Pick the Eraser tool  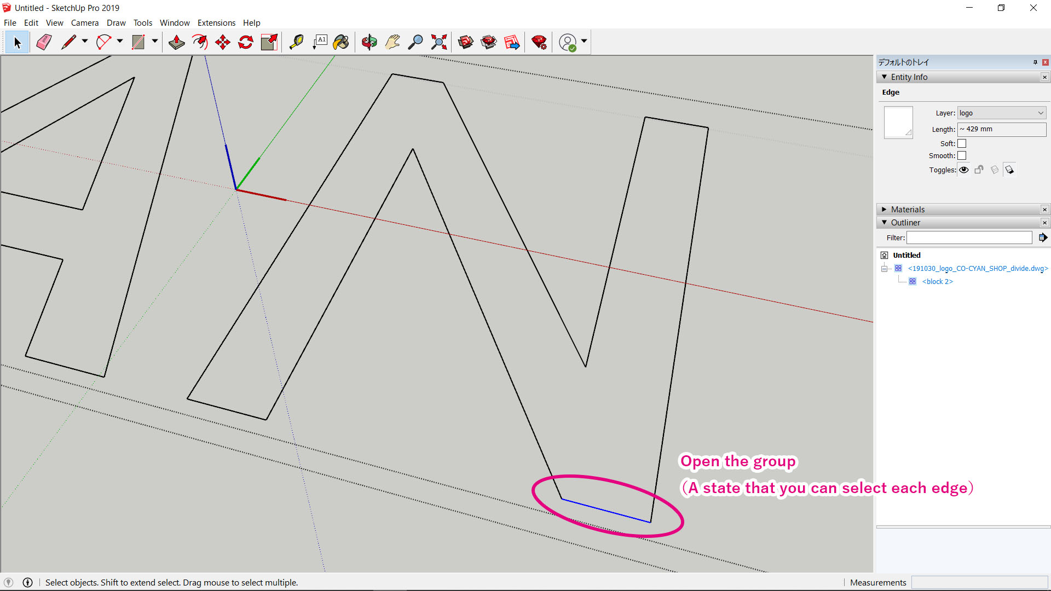[x=44, y=42]
